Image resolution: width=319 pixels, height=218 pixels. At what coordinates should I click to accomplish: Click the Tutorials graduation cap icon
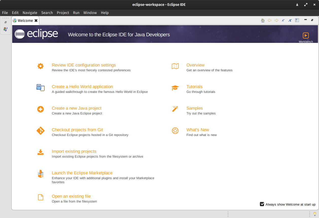coord(175,88)
